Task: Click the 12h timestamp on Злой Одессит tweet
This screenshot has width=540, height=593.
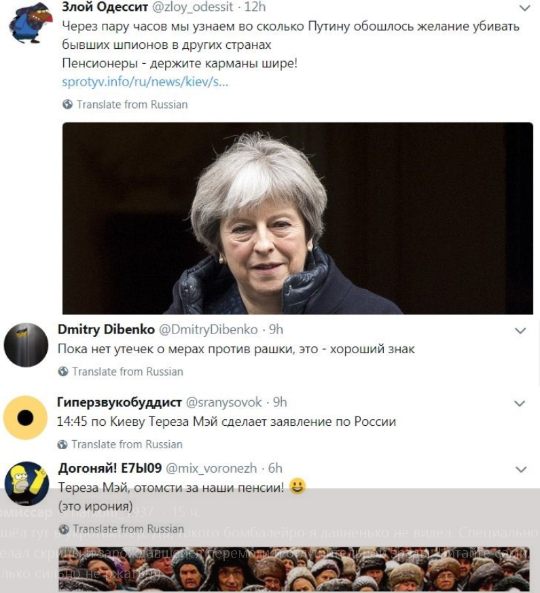Action: (x=255, y=7)
